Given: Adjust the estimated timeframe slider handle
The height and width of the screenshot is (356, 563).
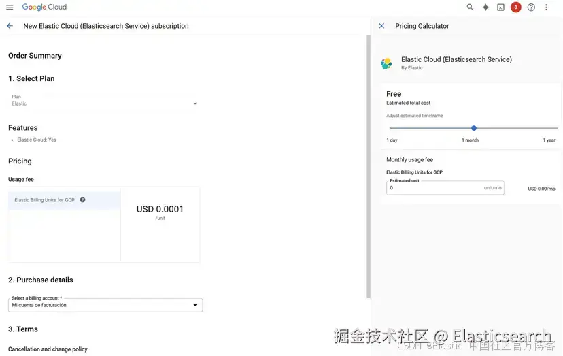Looking at the screenshot, I should [474, 128].
